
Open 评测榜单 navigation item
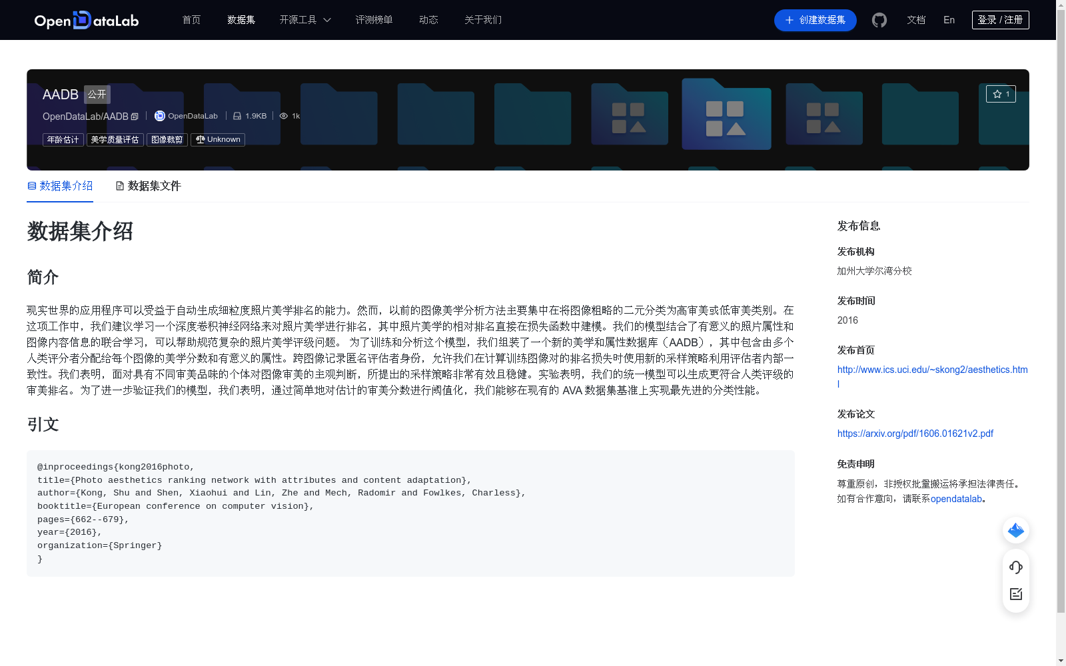point(374,20)
